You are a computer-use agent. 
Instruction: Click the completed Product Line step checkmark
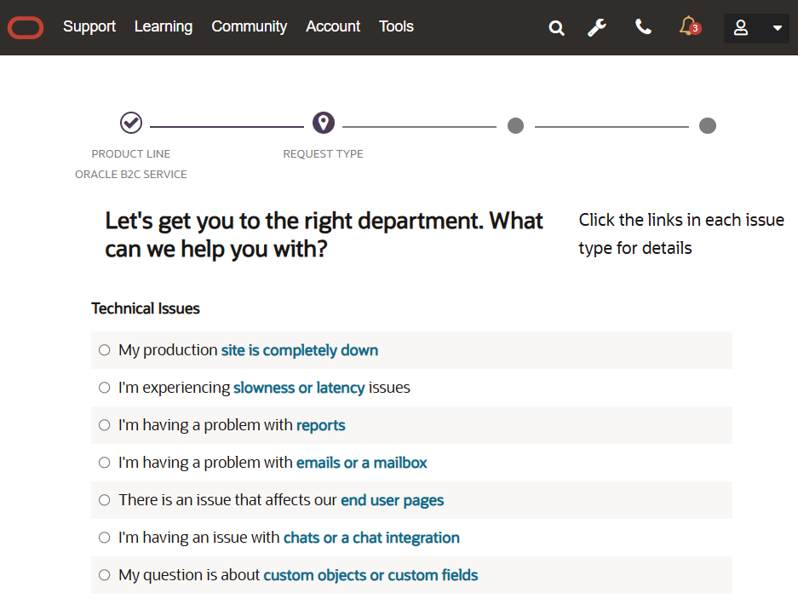(x=131, y=123)
